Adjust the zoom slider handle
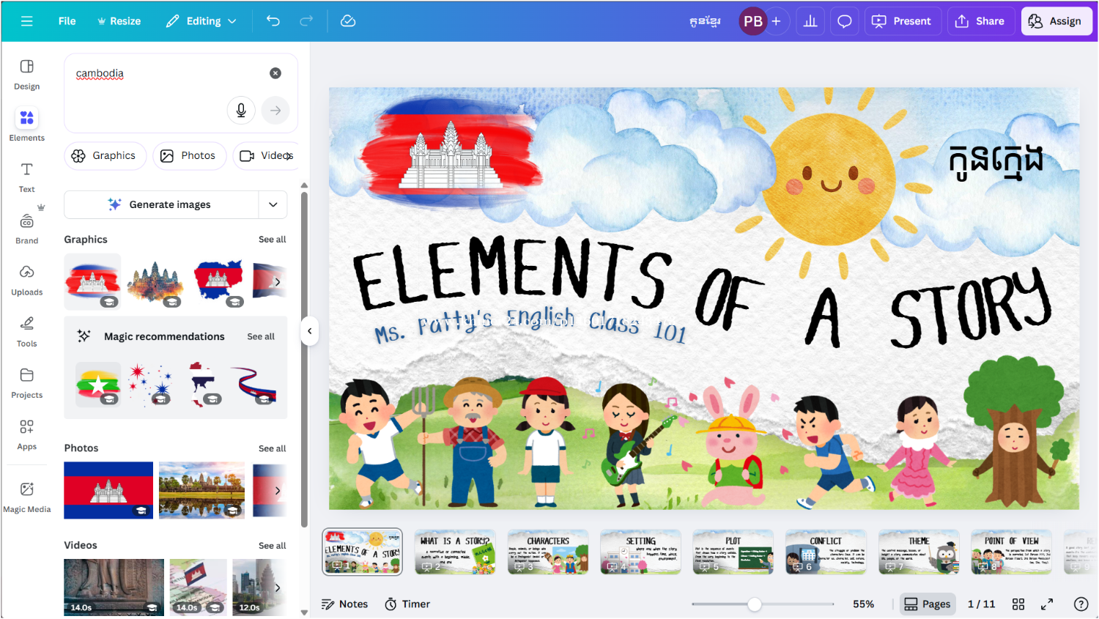 click(x=754, y=604)
